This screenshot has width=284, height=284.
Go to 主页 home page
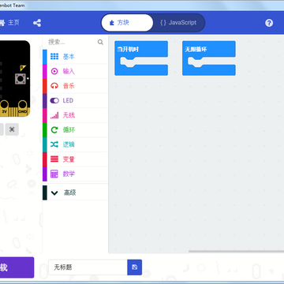[10, 23]
